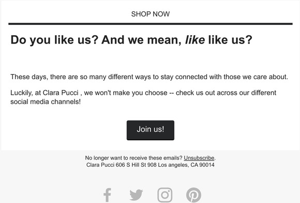Click the 'These days, there are' paragraph
300x203 pixels.
point(149,77)
